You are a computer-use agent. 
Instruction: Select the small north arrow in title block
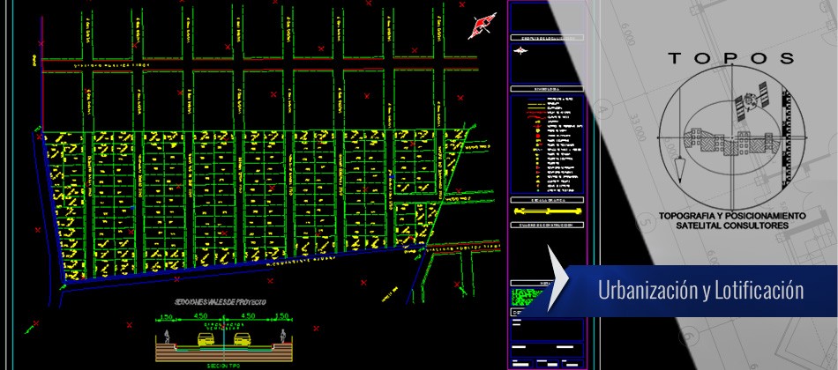click(x=522, y=52)
